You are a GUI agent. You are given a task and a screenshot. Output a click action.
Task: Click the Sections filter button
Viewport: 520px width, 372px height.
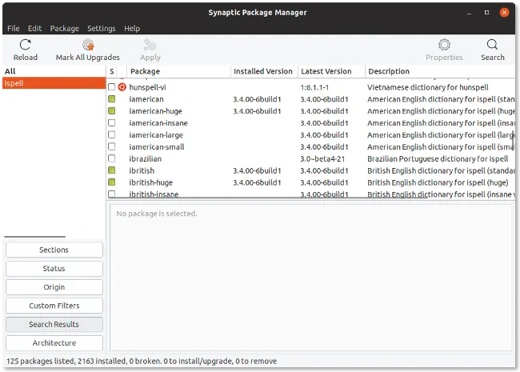pos(54,250)
